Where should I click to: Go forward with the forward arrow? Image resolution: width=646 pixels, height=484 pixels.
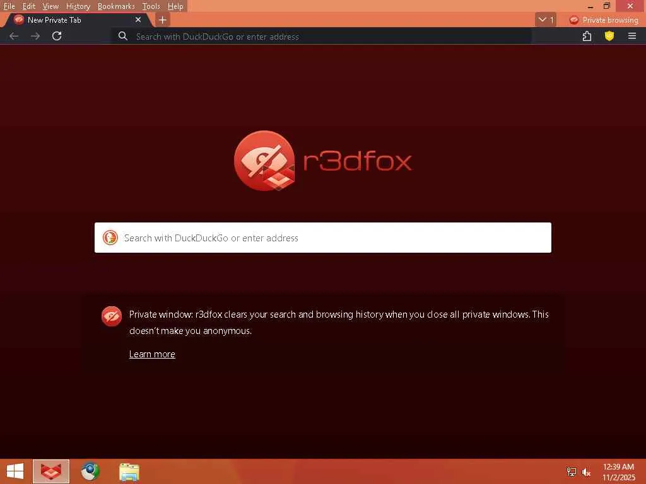[35, 36]
